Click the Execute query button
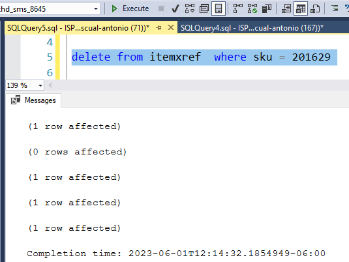Screen dimensions: 349x262 (x=130, y=8)
